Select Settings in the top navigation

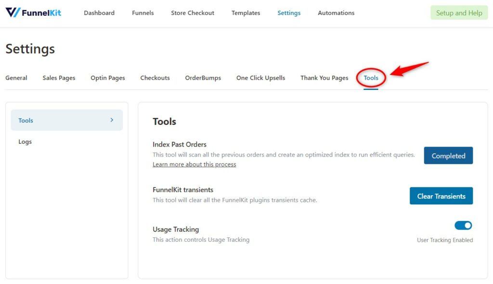(x=289, y=13)
